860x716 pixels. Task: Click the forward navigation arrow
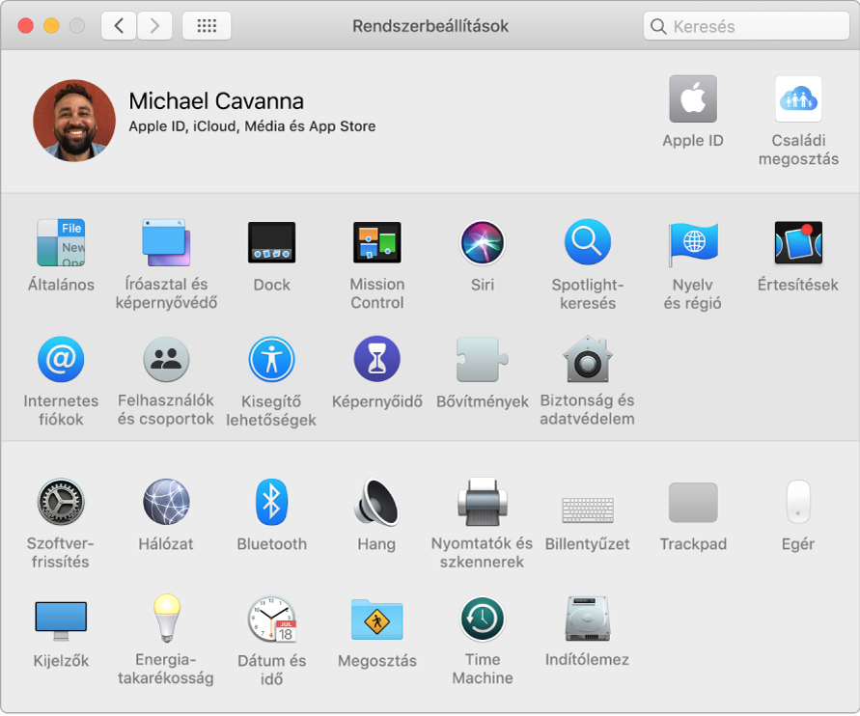[x=155, y=26]
